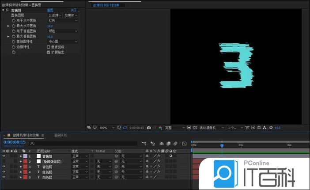Click 重置 to reset the effect
Image resolution: width=310 pixels, height=190 pixels.
click(50, 10)
